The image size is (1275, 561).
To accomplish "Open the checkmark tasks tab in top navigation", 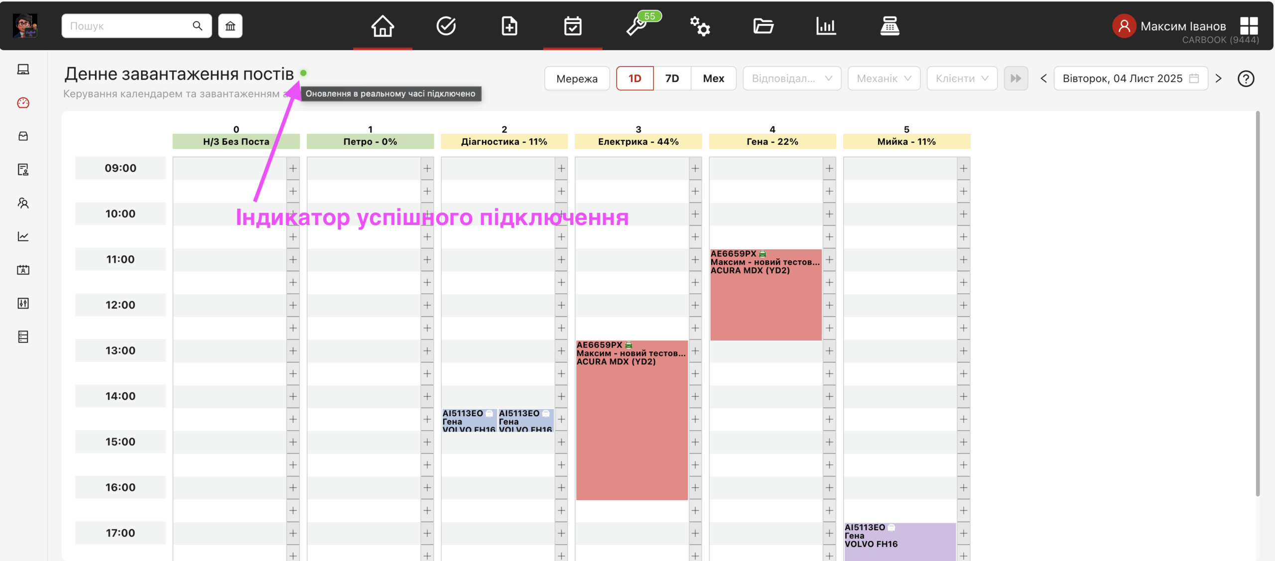I will (446, 26).
